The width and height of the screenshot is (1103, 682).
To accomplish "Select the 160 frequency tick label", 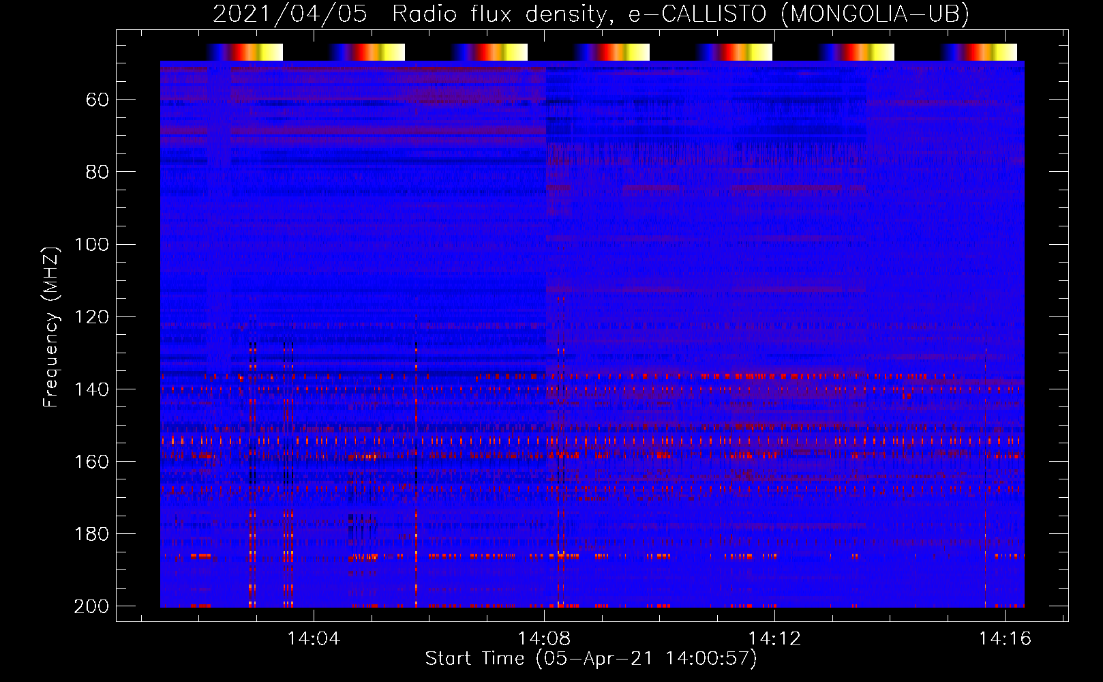I will [x=91, y=461].
